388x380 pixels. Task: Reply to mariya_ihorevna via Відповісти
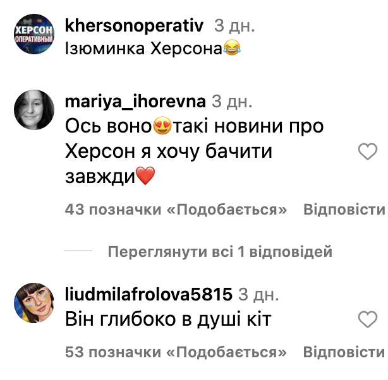344,210
